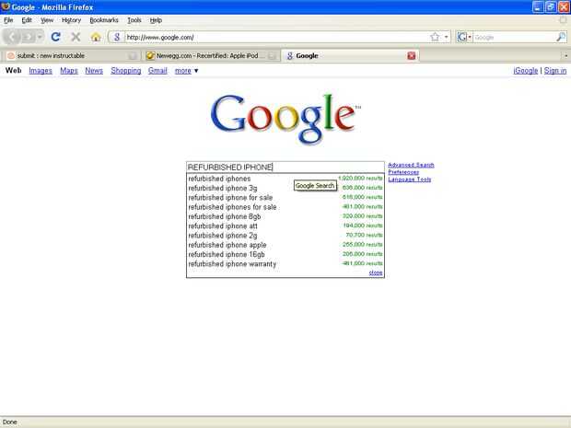Viewport: 571px width, 428px height.
Task: Open the Bookmarks menu
Action: coord(104,20)
